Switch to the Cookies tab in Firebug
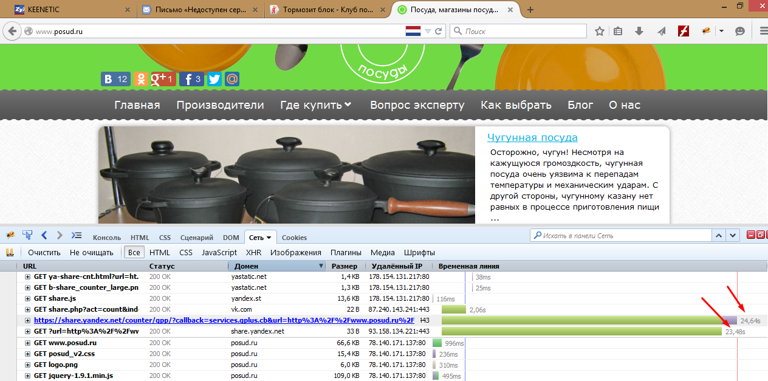Viewport: 768px width, 381px height. 294,238
